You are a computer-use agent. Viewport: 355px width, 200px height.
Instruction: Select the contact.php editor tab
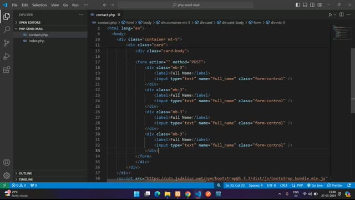point(105,15)
